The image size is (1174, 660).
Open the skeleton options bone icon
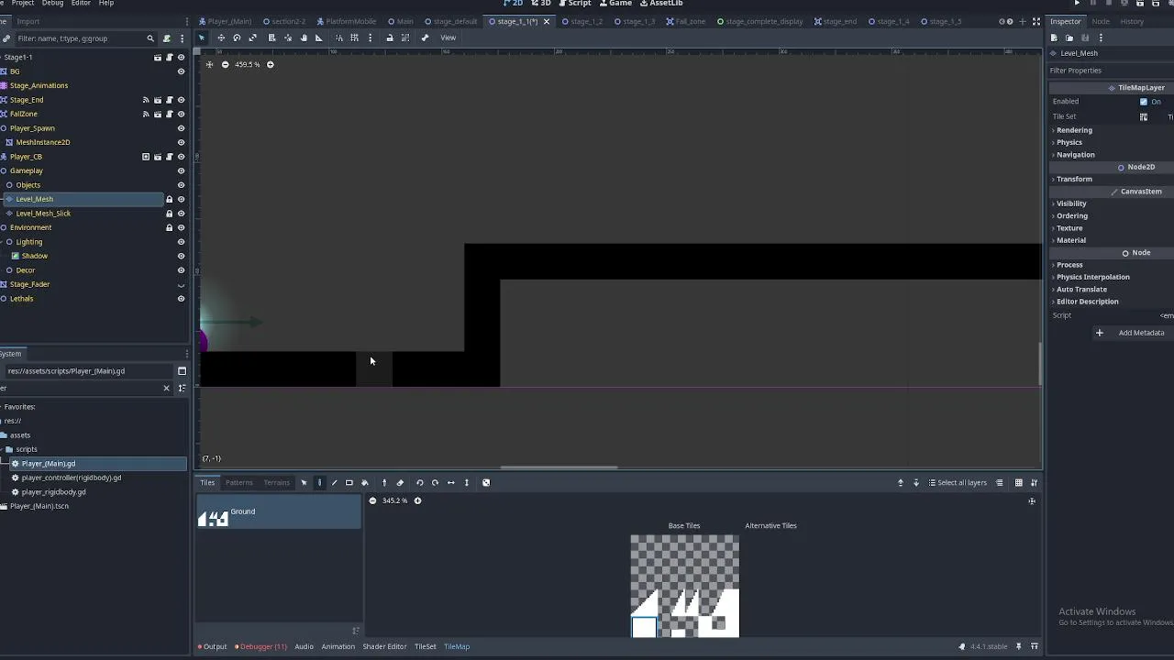point(425,38)
